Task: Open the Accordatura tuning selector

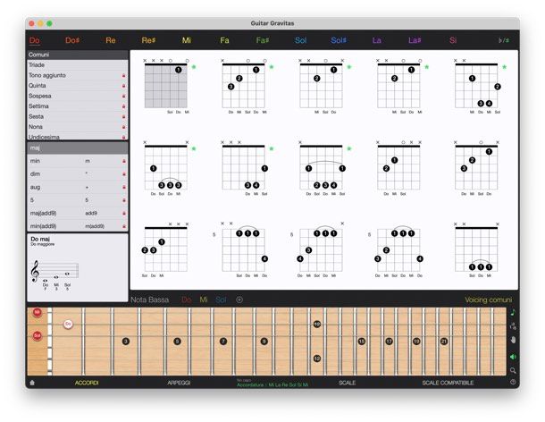Action: click(x=272, y=384)
